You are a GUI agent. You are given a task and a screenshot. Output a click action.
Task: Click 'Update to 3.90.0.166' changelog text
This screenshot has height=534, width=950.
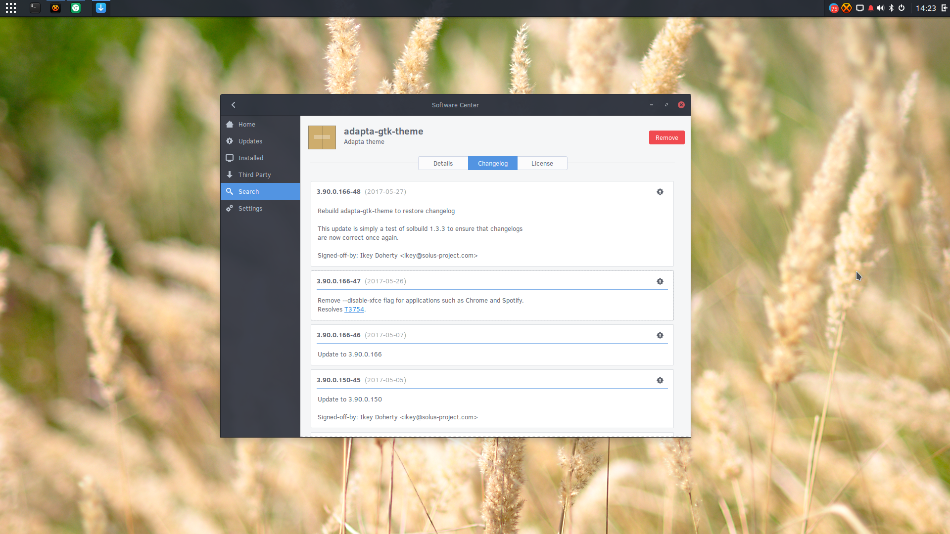(350, 355)
